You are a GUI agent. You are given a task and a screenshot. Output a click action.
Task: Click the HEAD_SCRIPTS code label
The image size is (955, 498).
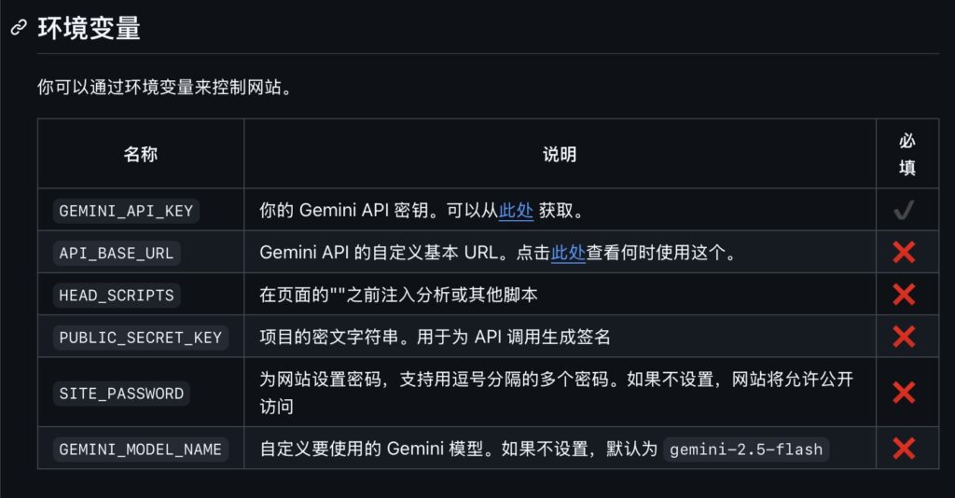click(117, 295)
